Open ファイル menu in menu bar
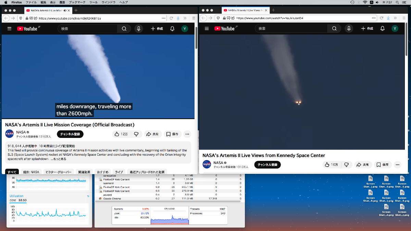The height and width of the screenshot is (231, 411). tap(31, 2)
